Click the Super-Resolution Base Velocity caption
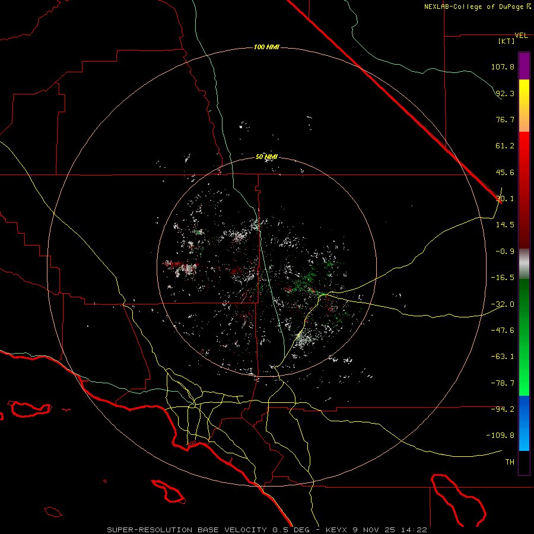The height and width of the screenshot is (534, 534). pyautogui.click(x=266, y=530)
